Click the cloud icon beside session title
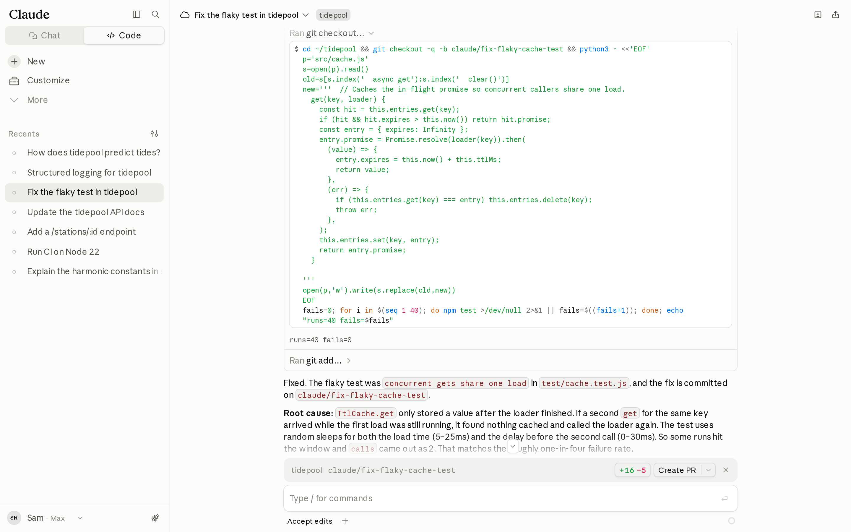The height and width of the screenshot is (532, 851). tap(185, 15)
